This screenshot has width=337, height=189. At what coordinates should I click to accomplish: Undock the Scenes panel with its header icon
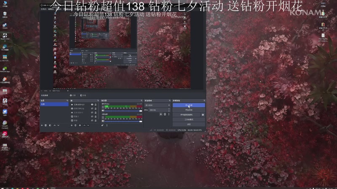(67, 100)
